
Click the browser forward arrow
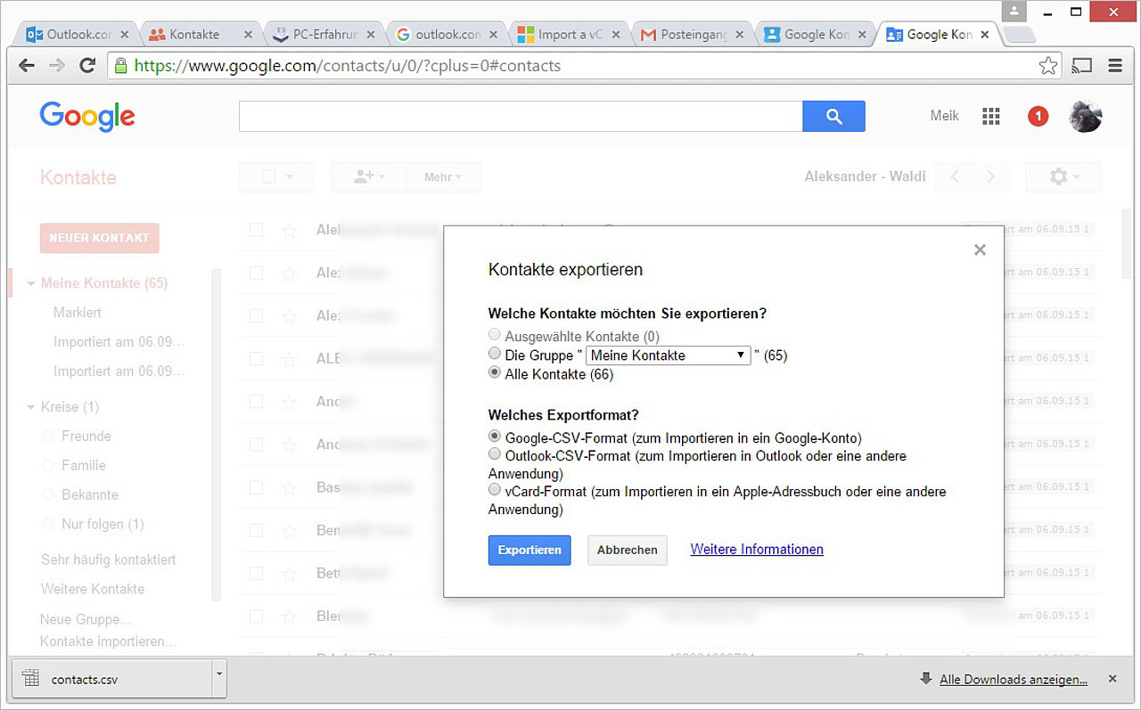[57, 65]
